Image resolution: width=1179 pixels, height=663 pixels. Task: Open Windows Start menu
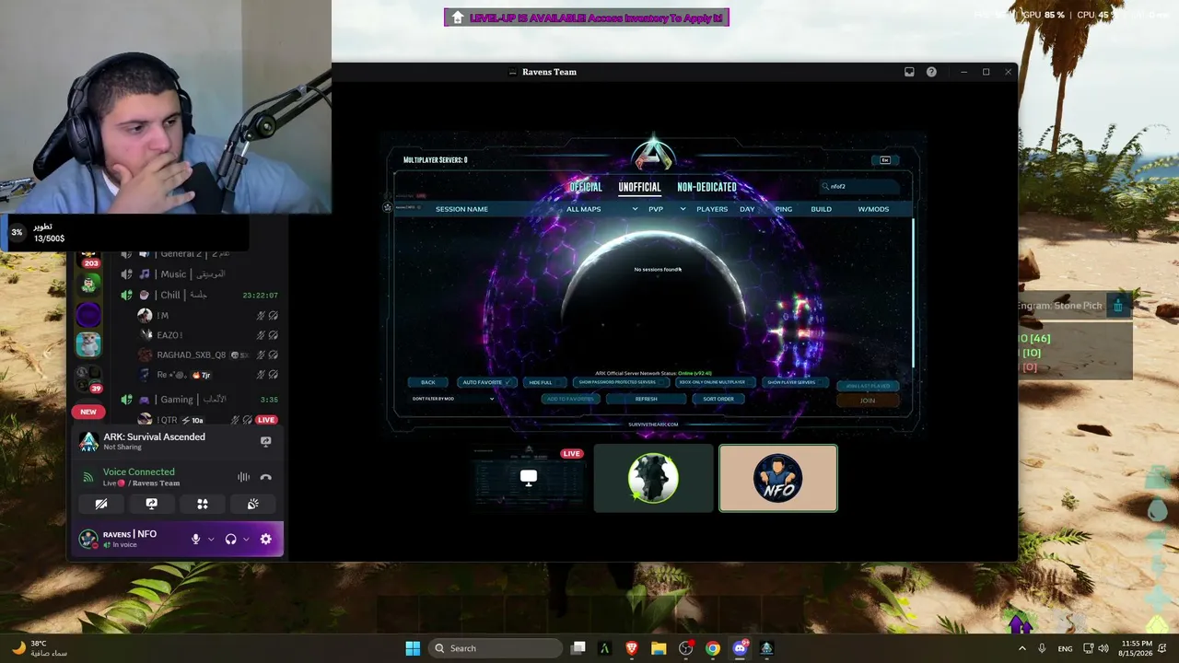point(413,648)
